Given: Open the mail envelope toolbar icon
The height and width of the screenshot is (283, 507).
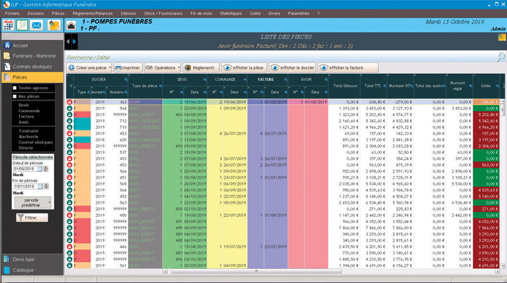Looking at the screenshot, I should pyautogui.click(x=37, y=25).
